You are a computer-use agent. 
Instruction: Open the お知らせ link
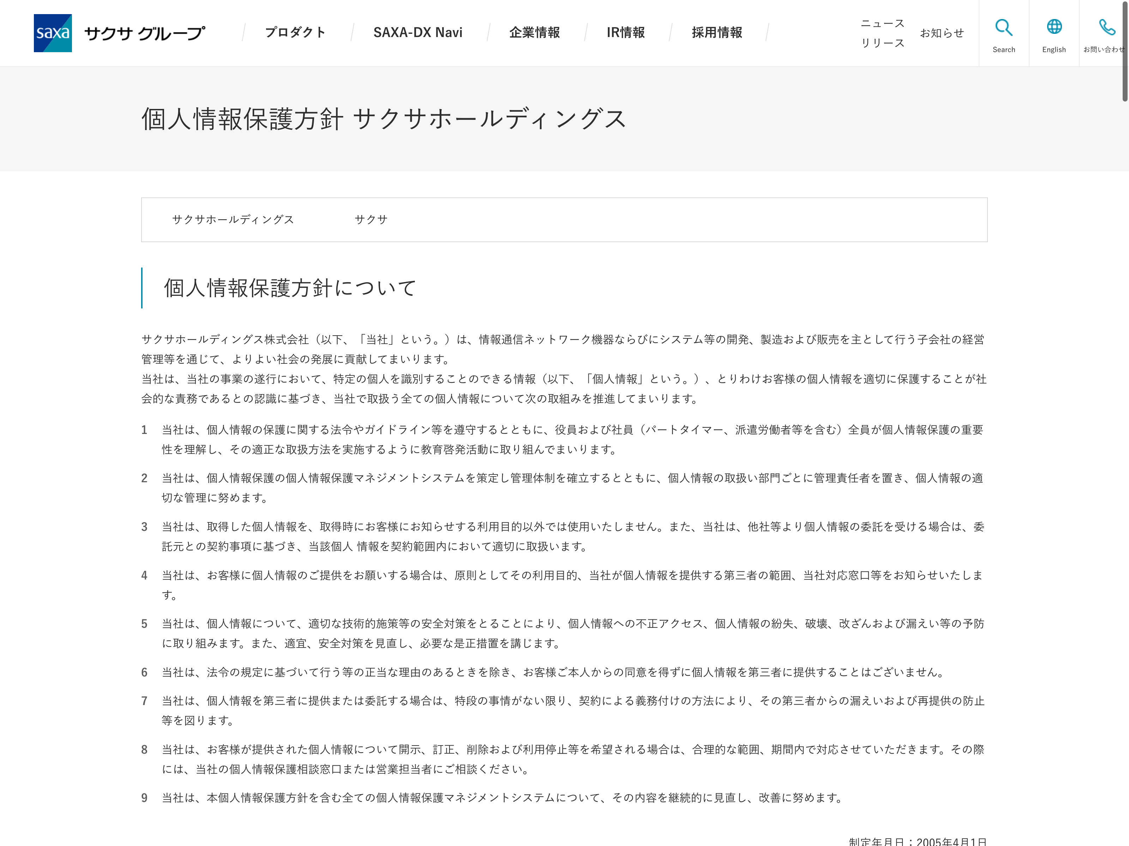click(x=942, y=33)
